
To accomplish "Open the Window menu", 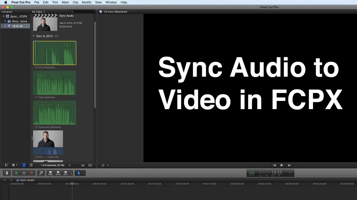I will pos(111,2).
